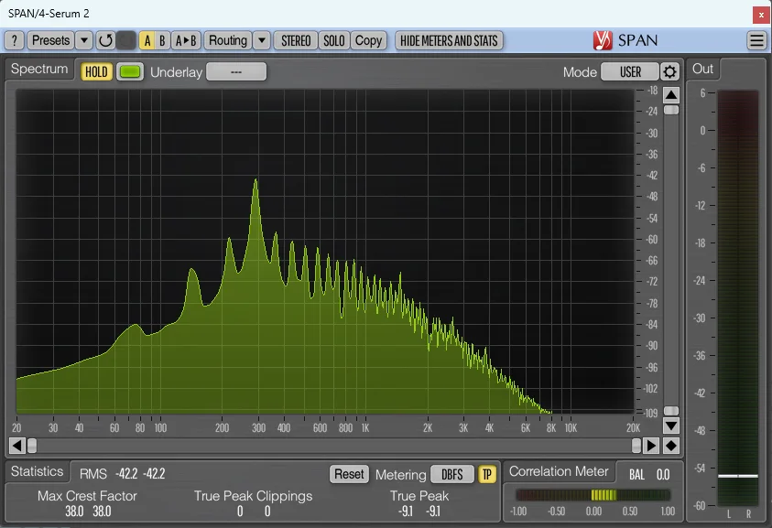Screen dimensions: 772x528
Task: Switch to the Spectrum tab
Action: pos(38,69)
